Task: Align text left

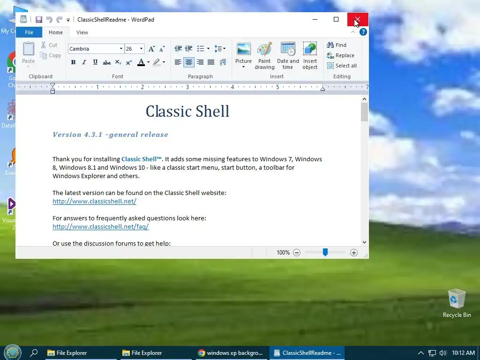Action: [x=178, y=62]
